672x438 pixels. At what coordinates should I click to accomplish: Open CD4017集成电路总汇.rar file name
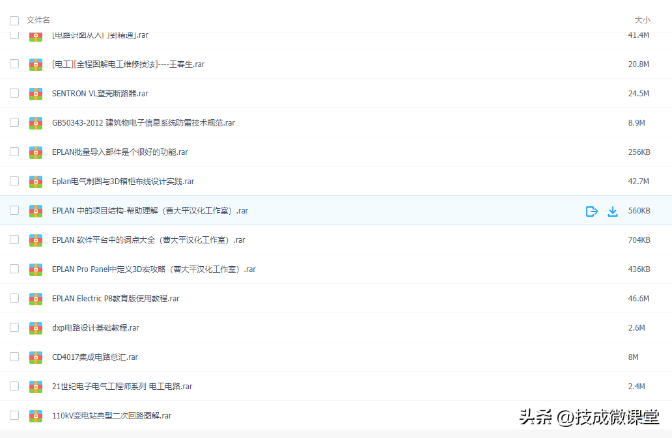click(x=95, y=357)
